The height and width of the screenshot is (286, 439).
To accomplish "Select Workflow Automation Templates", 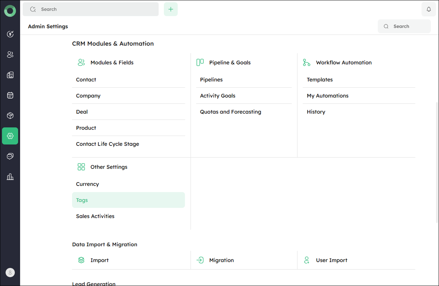I will coord(320,80).
